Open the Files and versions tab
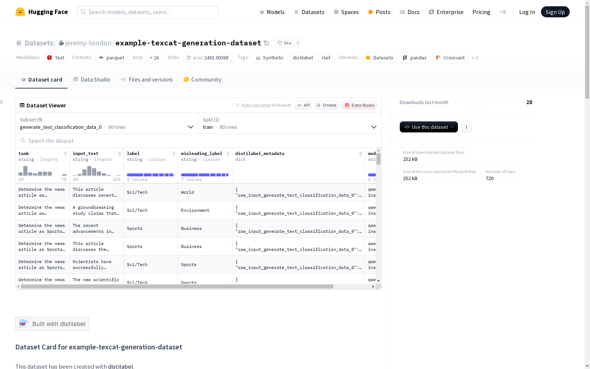Viewport: 590px width, 369px height. click(x=147, y=80)
